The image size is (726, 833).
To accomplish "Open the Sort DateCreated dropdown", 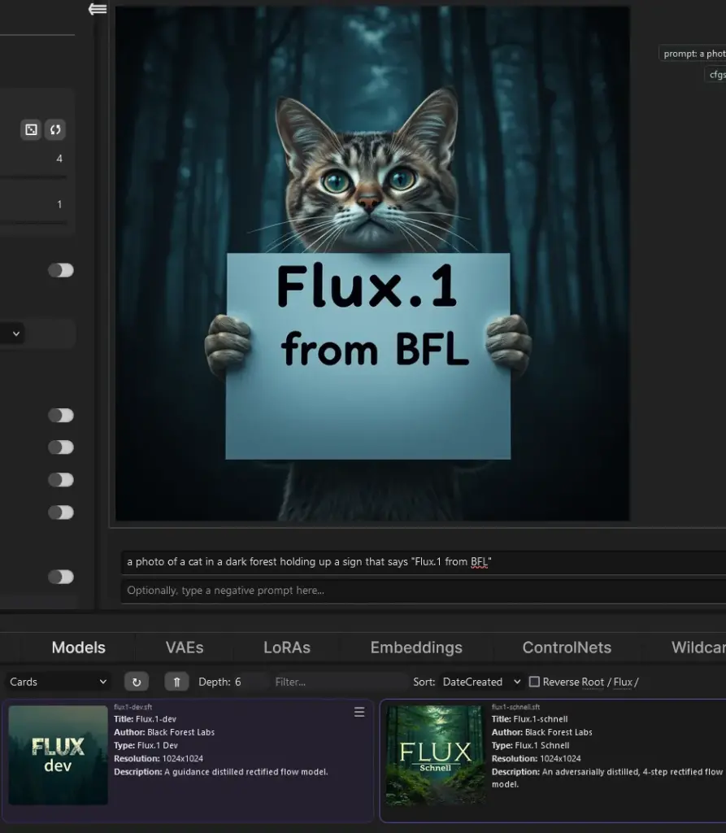I will pos(481,682).
